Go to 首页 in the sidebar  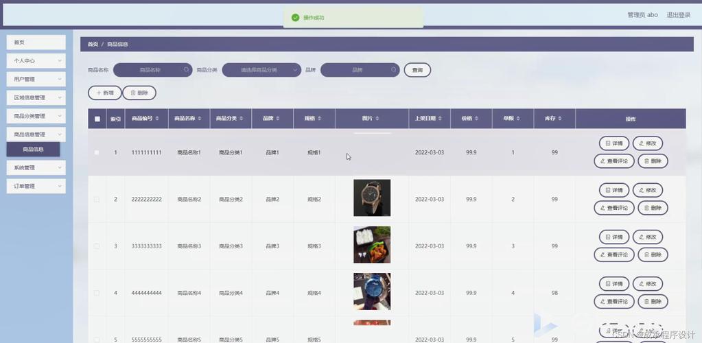(36, 43)
